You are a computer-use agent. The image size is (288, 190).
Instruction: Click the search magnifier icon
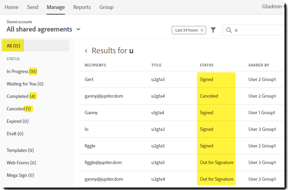[x=229, y=30]
